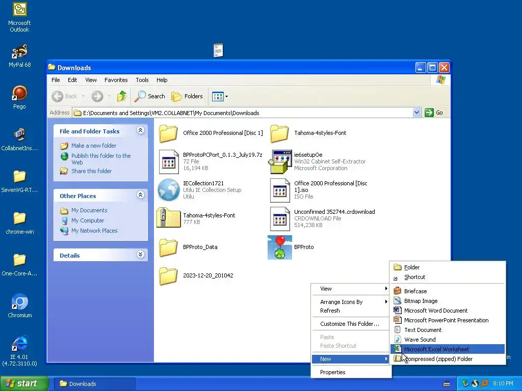Image resolution: width=522 pixels, height=391 pixels.
Task: Create new Compressed (zipped) Folder
Action: [448, 359]
